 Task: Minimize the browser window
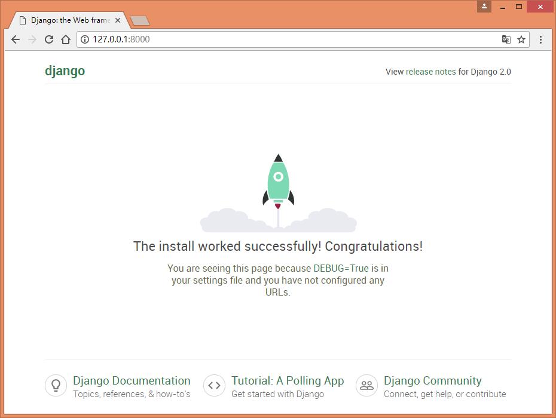502,7
